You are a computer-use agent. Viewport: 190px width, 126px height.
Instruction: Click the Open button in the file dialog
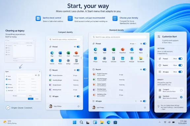31,99
